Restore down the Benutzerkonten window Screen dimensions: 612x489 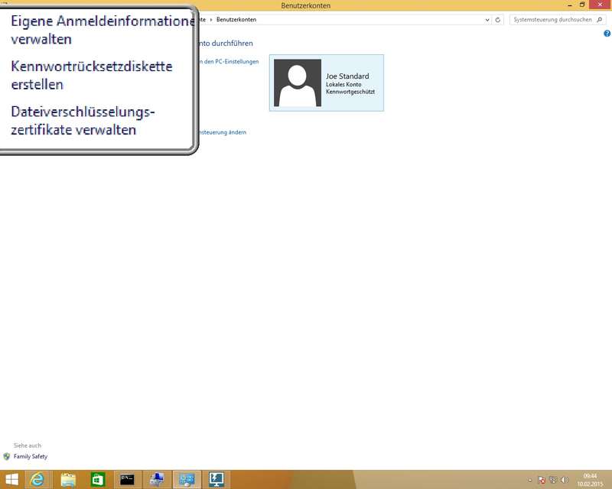click(x=582, y=5)
